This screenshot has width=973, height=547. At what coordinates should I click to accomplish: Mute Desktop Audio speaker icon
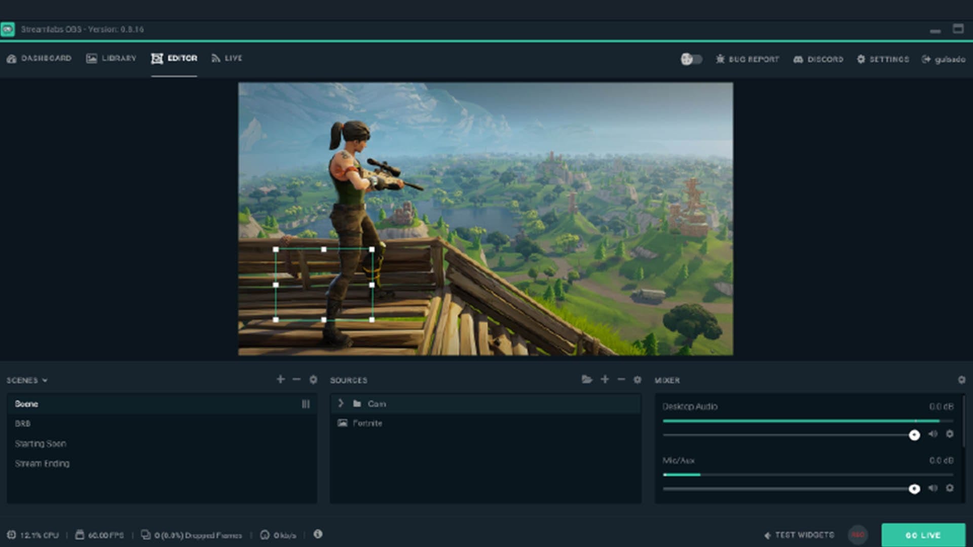(932, 434)
